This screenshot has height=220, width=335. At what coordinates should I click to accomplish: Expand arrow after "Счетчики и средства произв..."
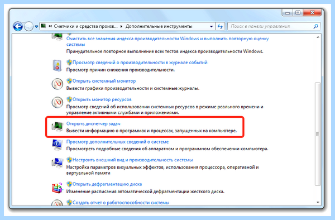click(x=121, y=26)
